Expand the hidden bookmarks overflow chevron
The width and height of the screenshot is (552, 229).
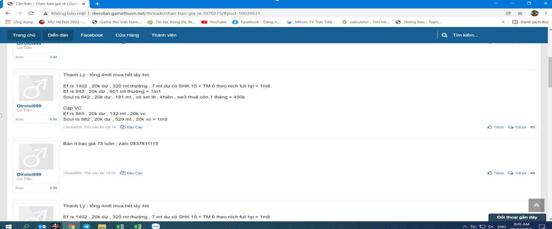[x=503, y=22]
